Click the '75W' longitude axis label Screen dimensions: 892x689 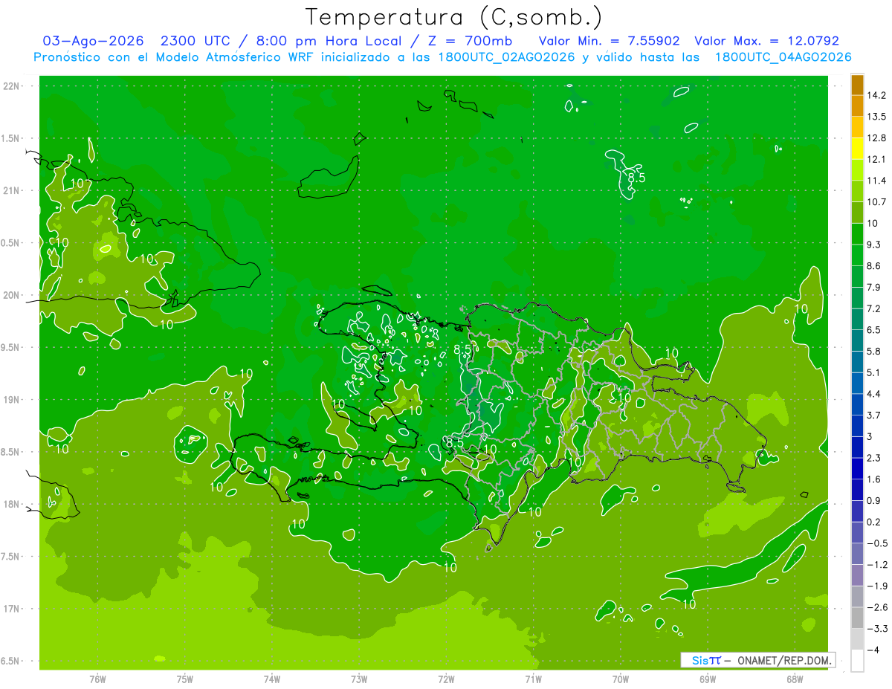185,679
